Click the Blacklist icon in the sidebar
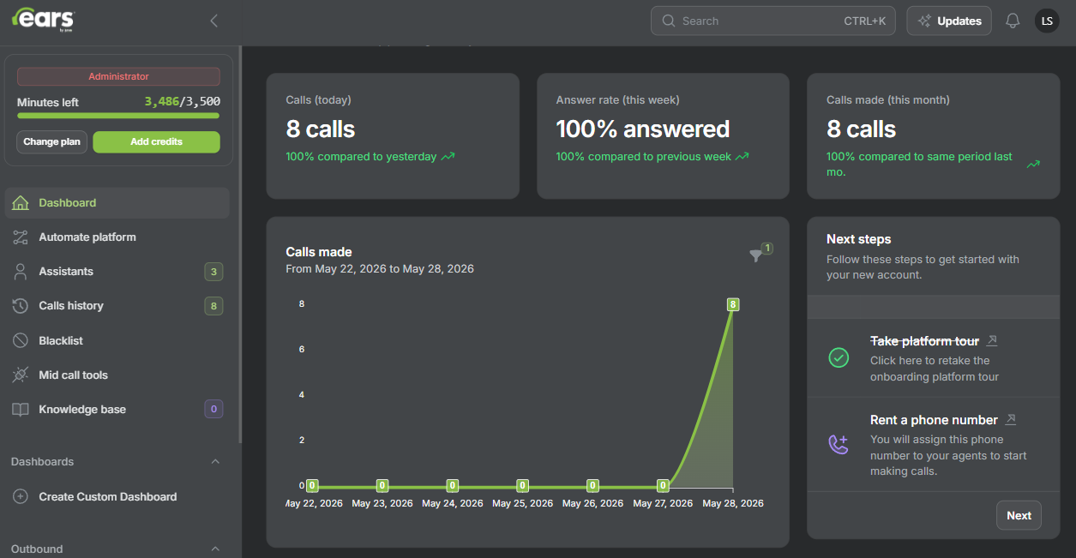The width and height of the screenshot is (1076, 558). click(21, 340)
